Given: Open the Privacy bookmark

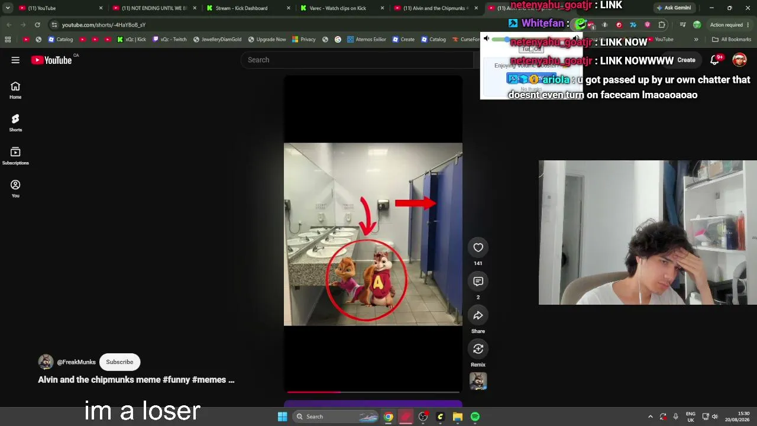Looking at the screenshot, I should coord(304,40).
